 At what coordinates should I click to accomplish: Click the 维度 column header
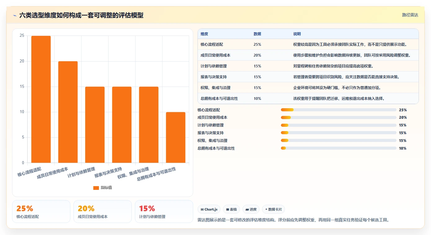(204, 34)
